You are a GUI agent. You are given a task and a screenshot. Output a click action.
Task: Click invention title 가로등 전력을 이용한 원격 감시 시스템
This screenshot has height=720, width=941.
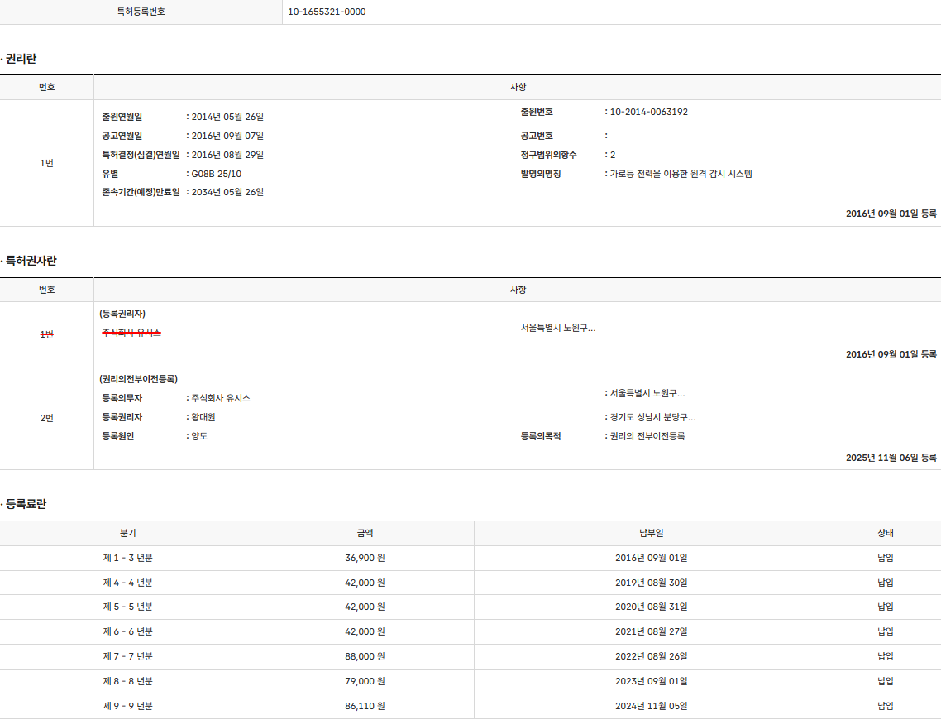(681, 174)
